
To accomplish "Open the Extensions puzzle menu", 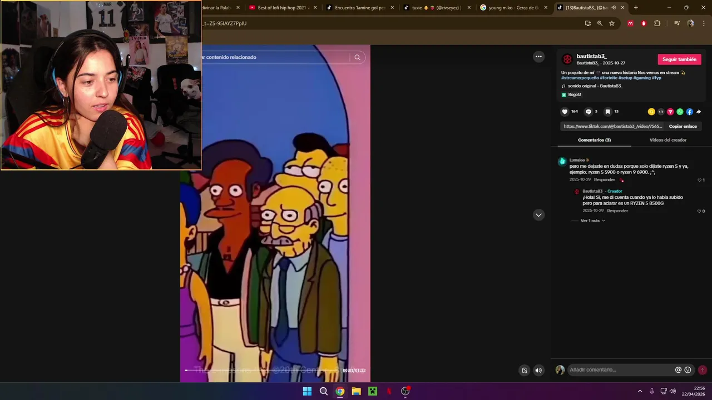I will (x=657, y=23).
